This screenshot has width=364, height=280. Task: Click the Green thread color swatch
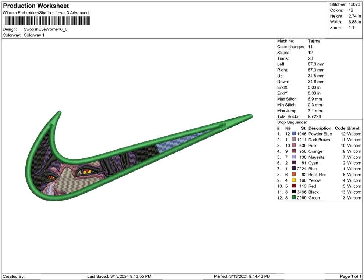294,197
